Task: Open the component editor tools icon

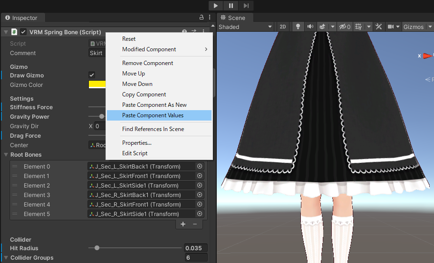Action: (379, 27)
